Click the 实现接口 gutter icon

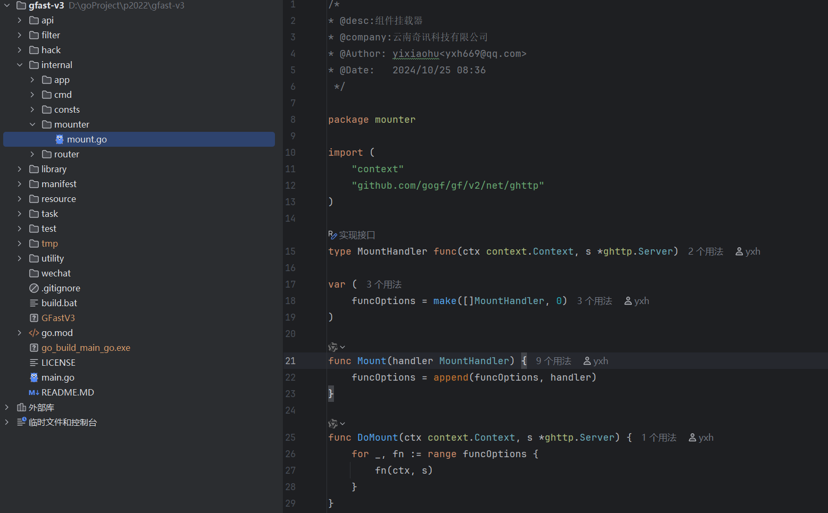point(333,235)
